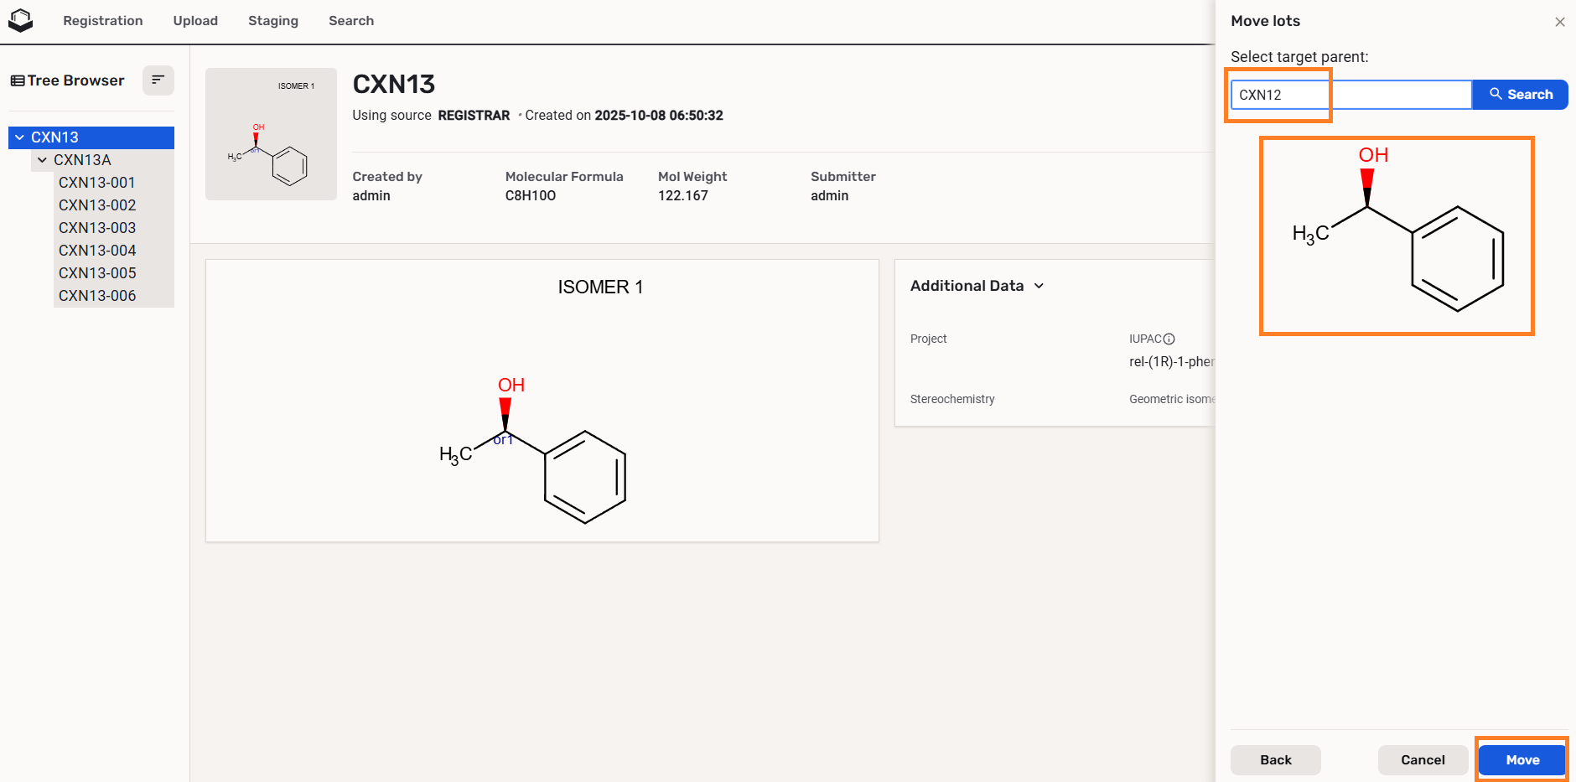Click the ISOMER 1 structure thumbnail
This screenshot has height=782, width=1576.
point(271,134)
